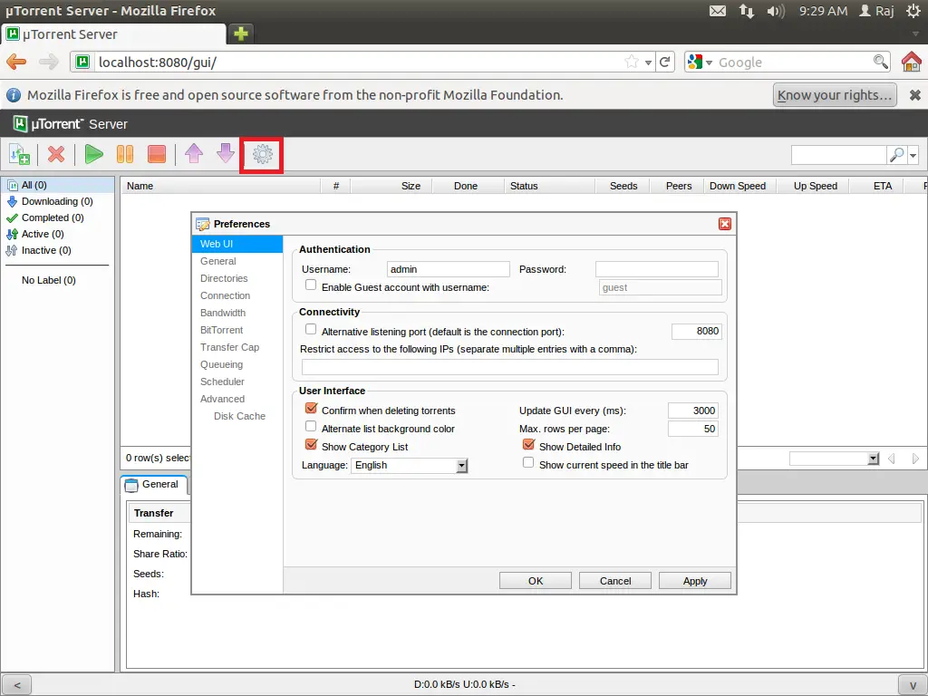This screenshot has height=696, width=928.
Task: Close the Preferences dialog with red X
Action: click(x=724, y=224)
